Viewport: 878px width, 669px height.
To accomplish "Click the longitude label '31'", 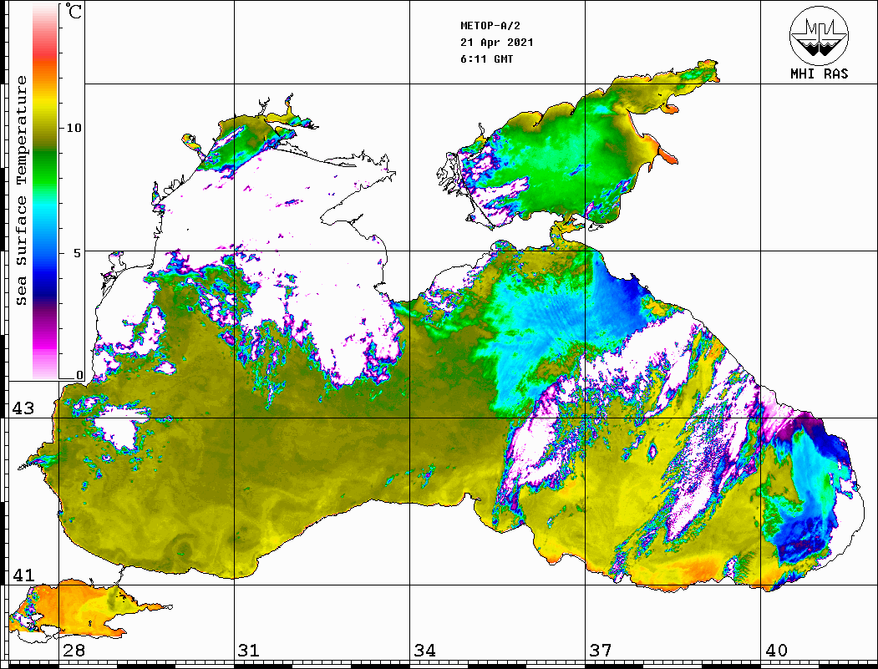I will (x=249, y=651).
